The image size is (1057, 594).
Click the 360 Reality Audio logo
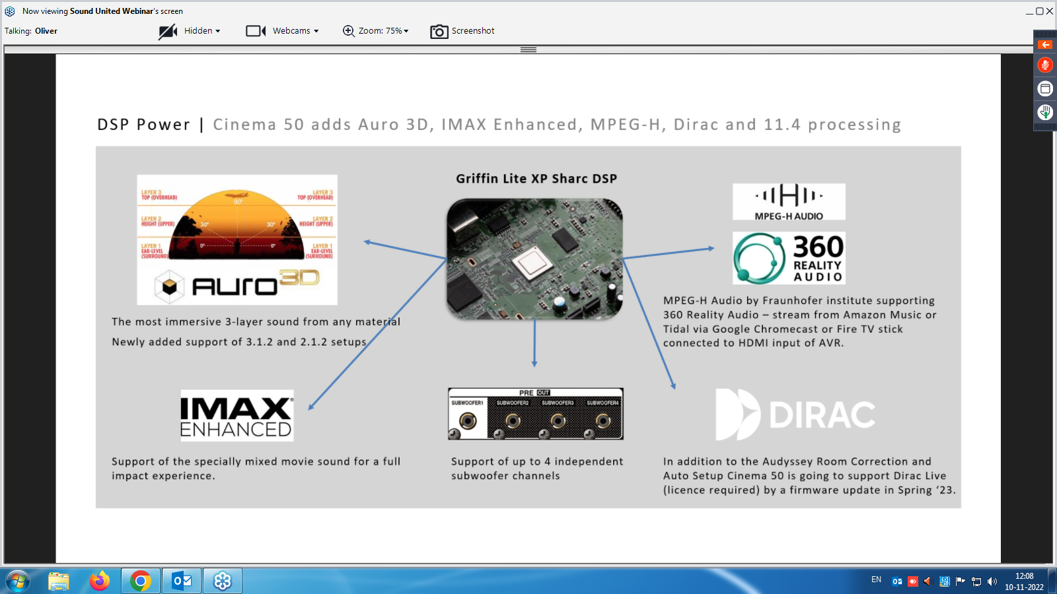789,258
